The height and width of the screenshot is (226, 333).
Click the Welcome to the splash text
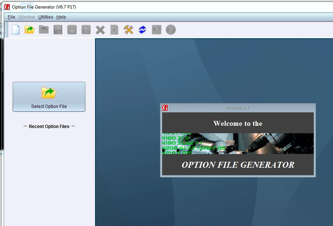click(238, 124)
